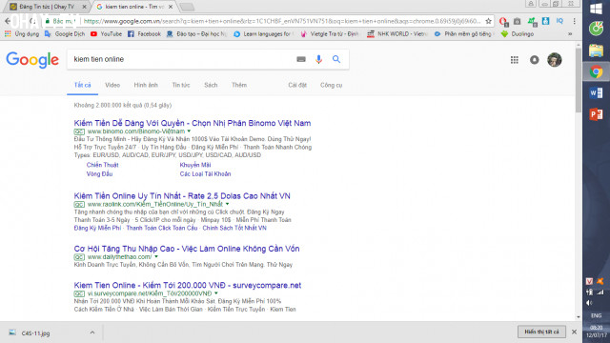Open the downloaded C4S-11.jpg file
Viewport: 610px width, 343px height.
point(35,333)
